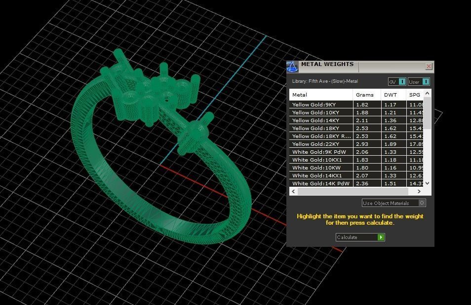Screen dimensions: 471x305
Task: Click the 1.36 DWT value for 14KY
Action: coord(390,120)
